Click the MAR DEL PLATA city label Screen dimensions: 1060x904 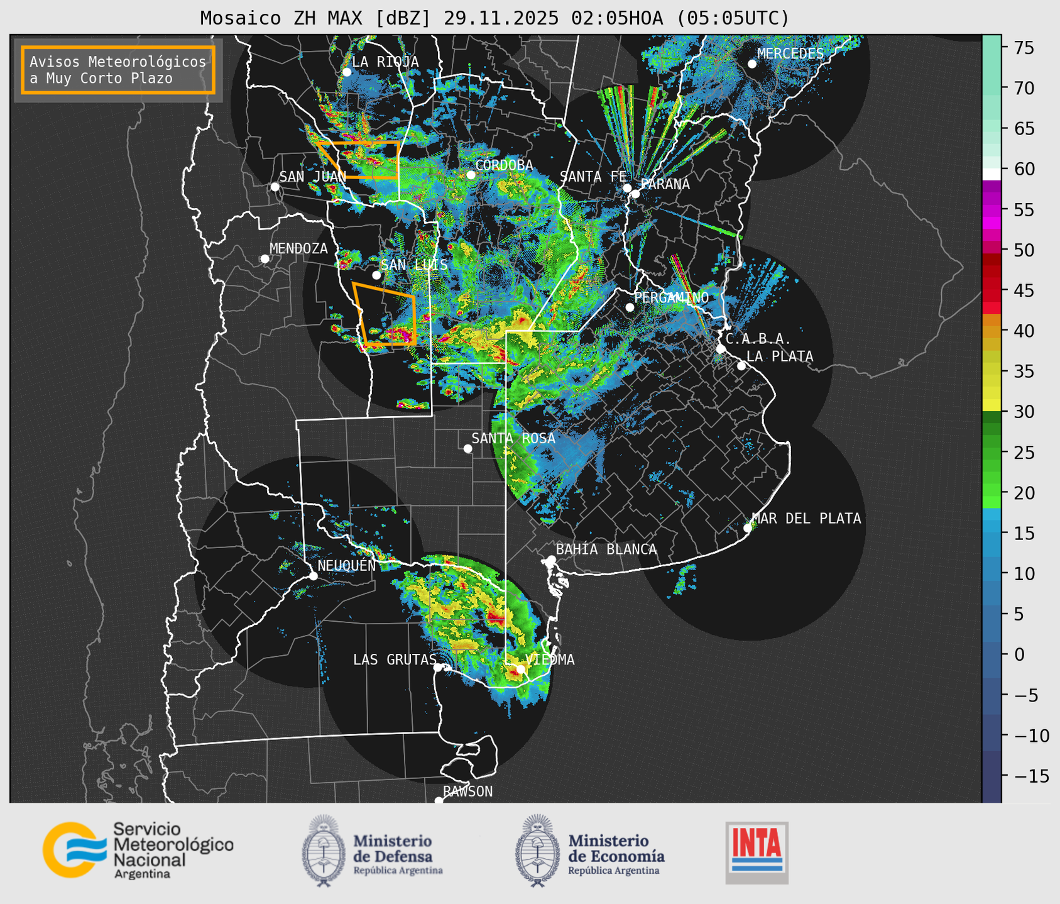806,519
